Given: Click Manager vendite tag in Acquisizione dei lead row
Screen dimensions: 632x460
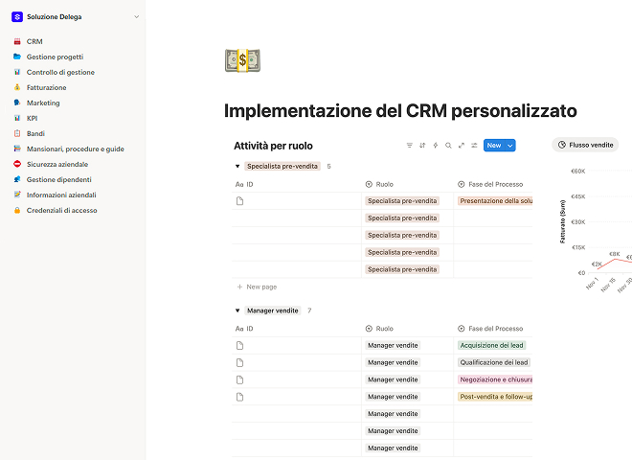Looking at the screenshot, I should [x=393, y=345].
